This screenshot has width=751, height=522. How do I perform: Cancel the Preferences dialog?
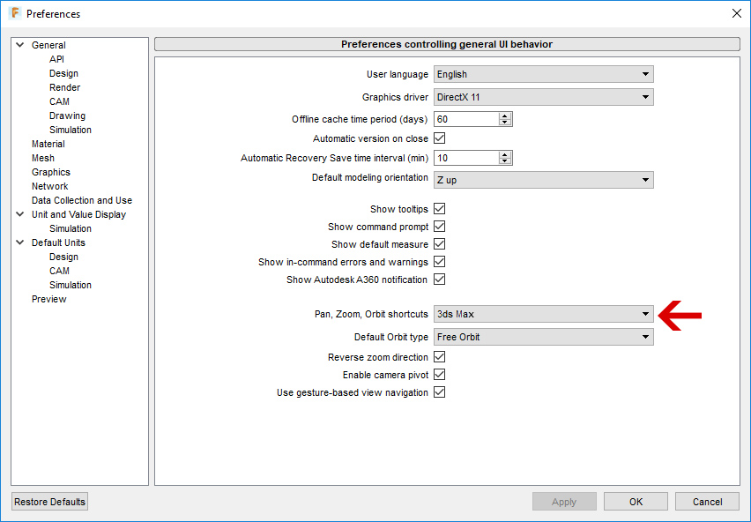coord(708,502)
